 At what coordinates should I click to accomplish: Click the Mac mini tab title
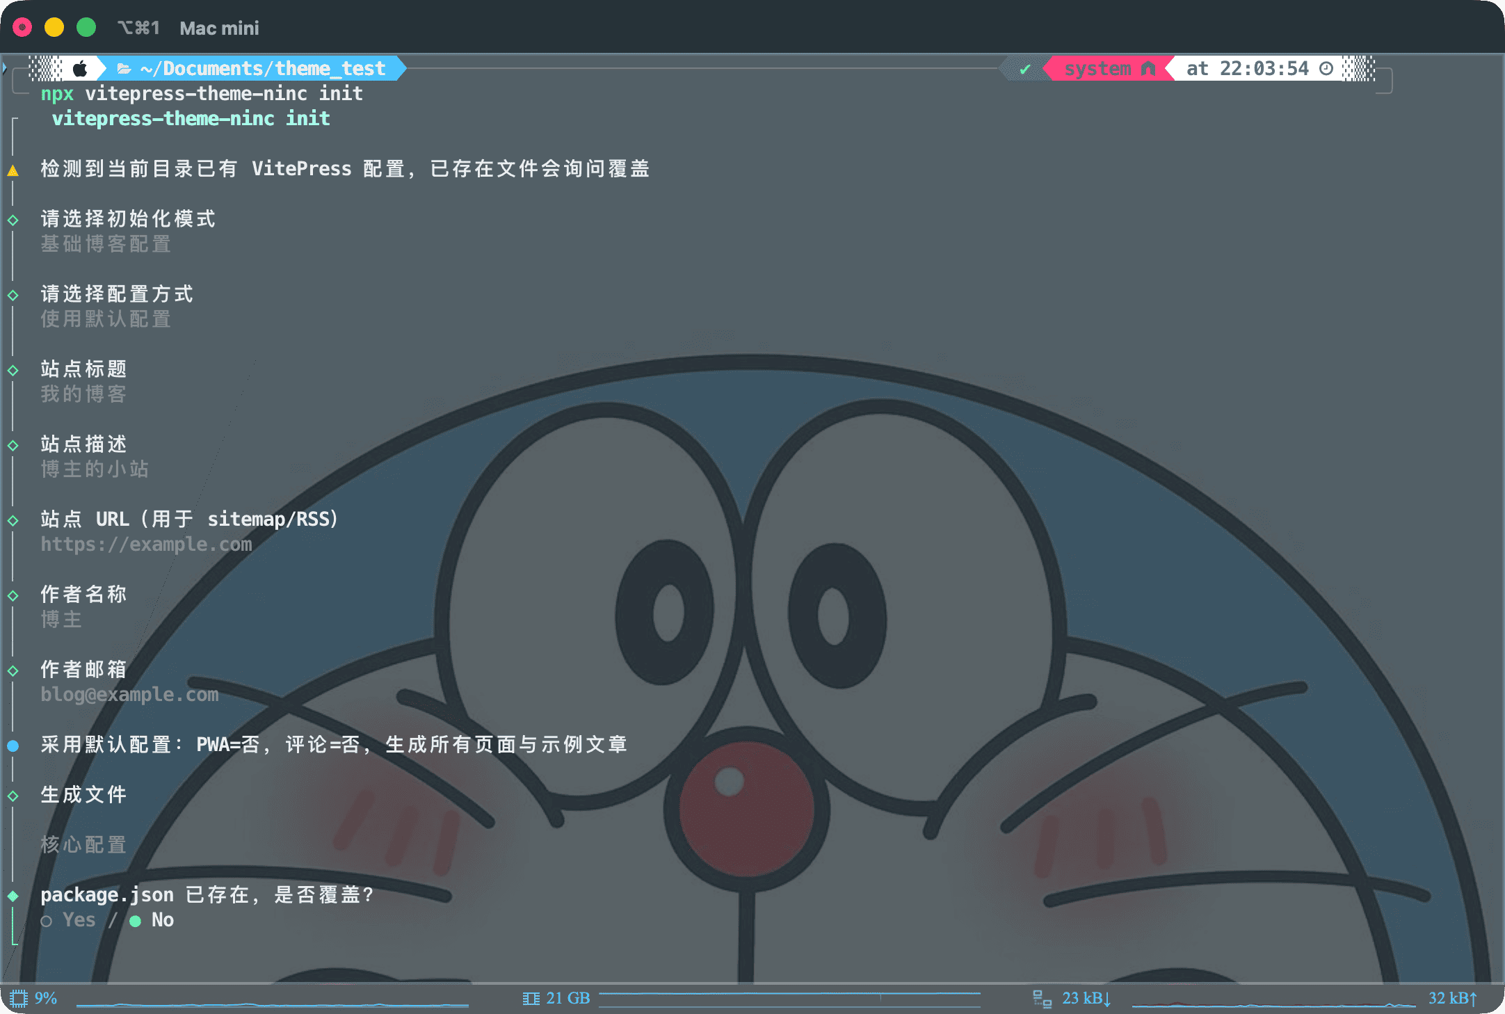pyautogui.click(x=219, y=28)
